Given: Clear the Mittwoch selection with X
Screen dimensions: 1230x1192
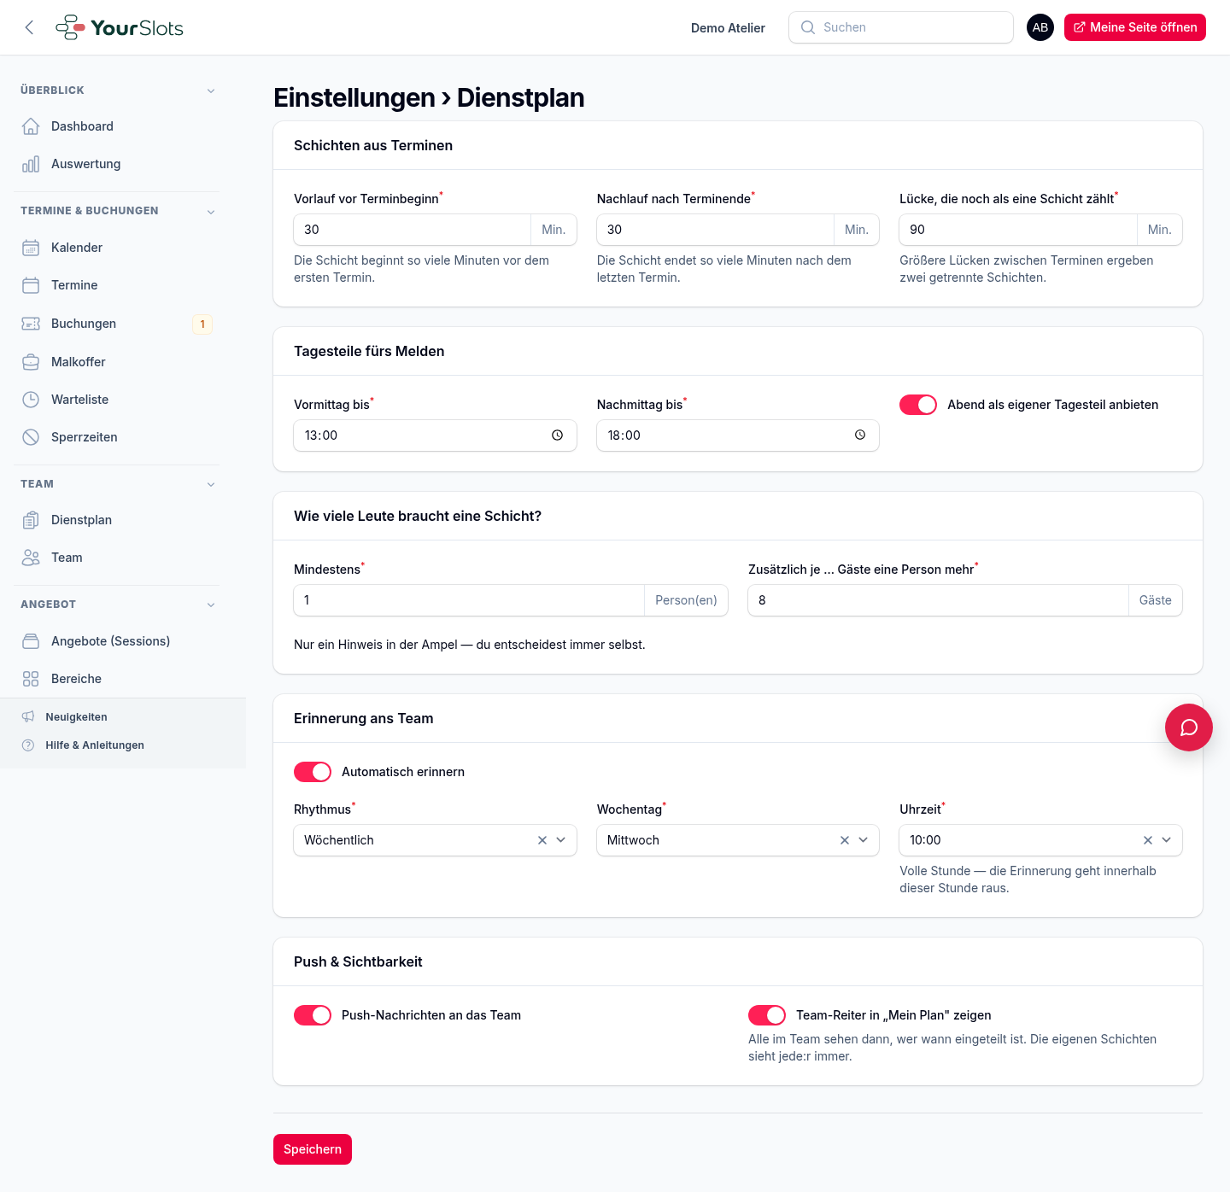Looking at the screenshot, I should click(x=845, y=840).
